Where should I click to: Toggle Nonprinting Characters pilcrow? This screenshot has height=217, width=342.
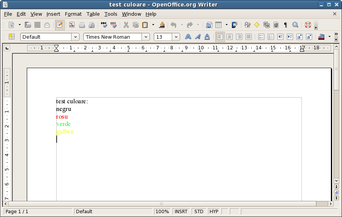pos(285,25)
